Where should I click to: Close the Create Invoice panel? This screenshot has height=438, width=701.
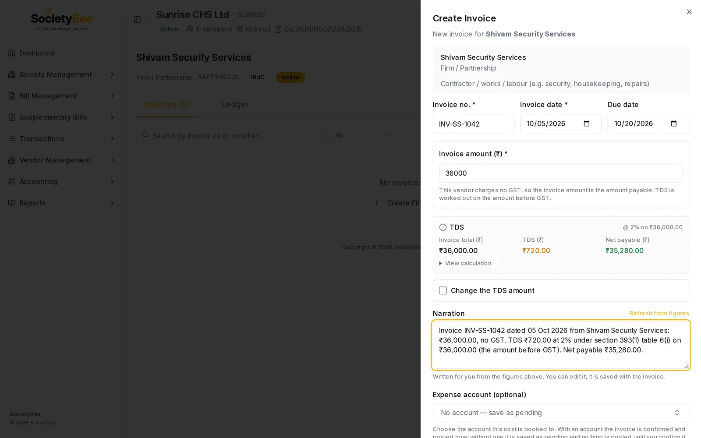point(689,12)
